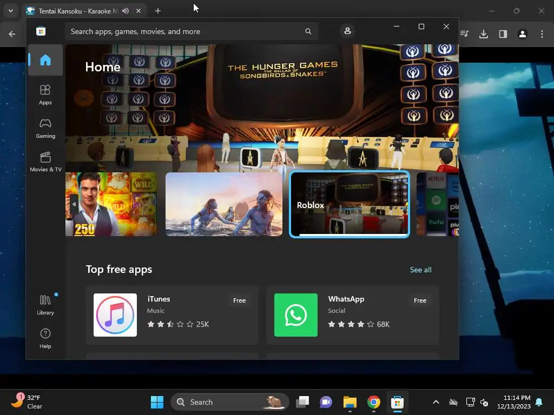Mute the Tentai Kansoku browser tab
This screenshot has height=415, width=554.
126,11
